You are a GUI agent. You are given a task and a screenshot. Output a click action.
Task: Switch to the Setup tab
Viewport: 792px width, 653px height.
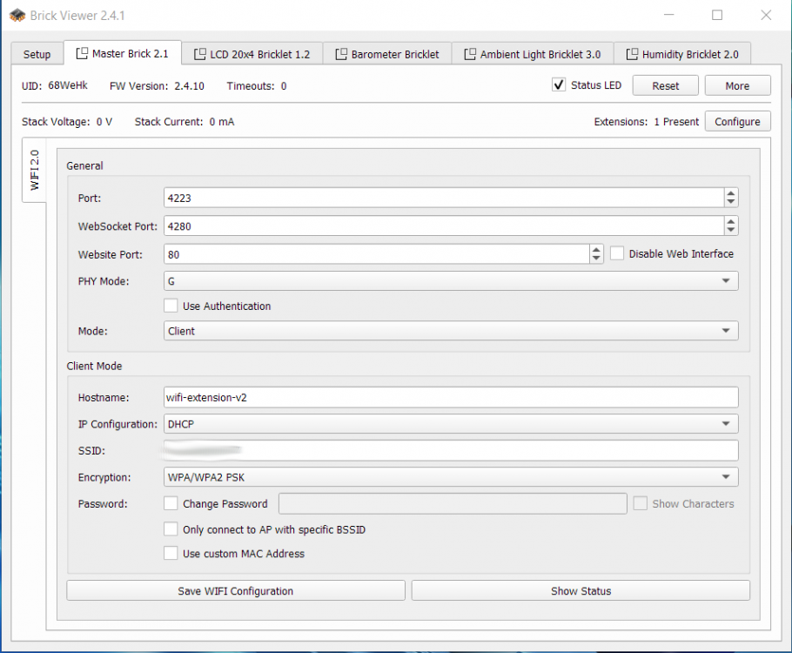[37, 54]
